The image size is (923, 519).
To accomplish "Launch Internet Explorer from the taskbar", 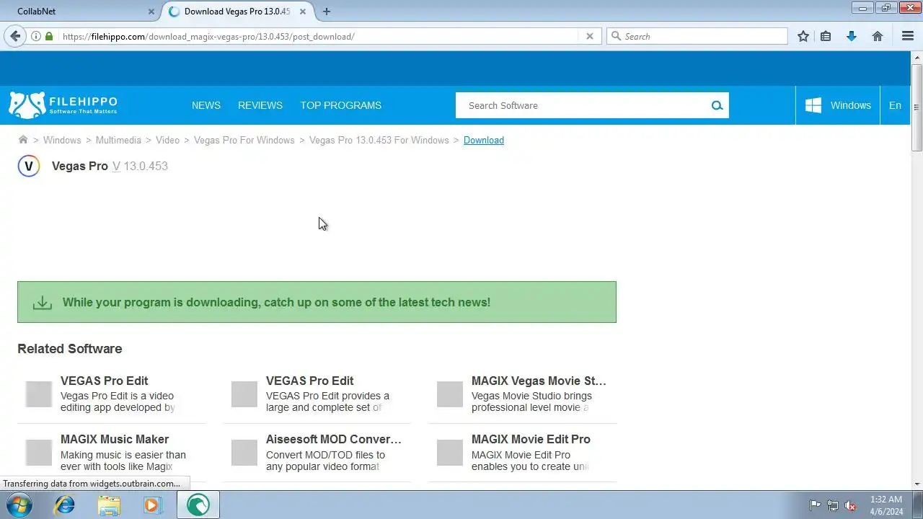I will pyautogui.click(x=65, y=505).
